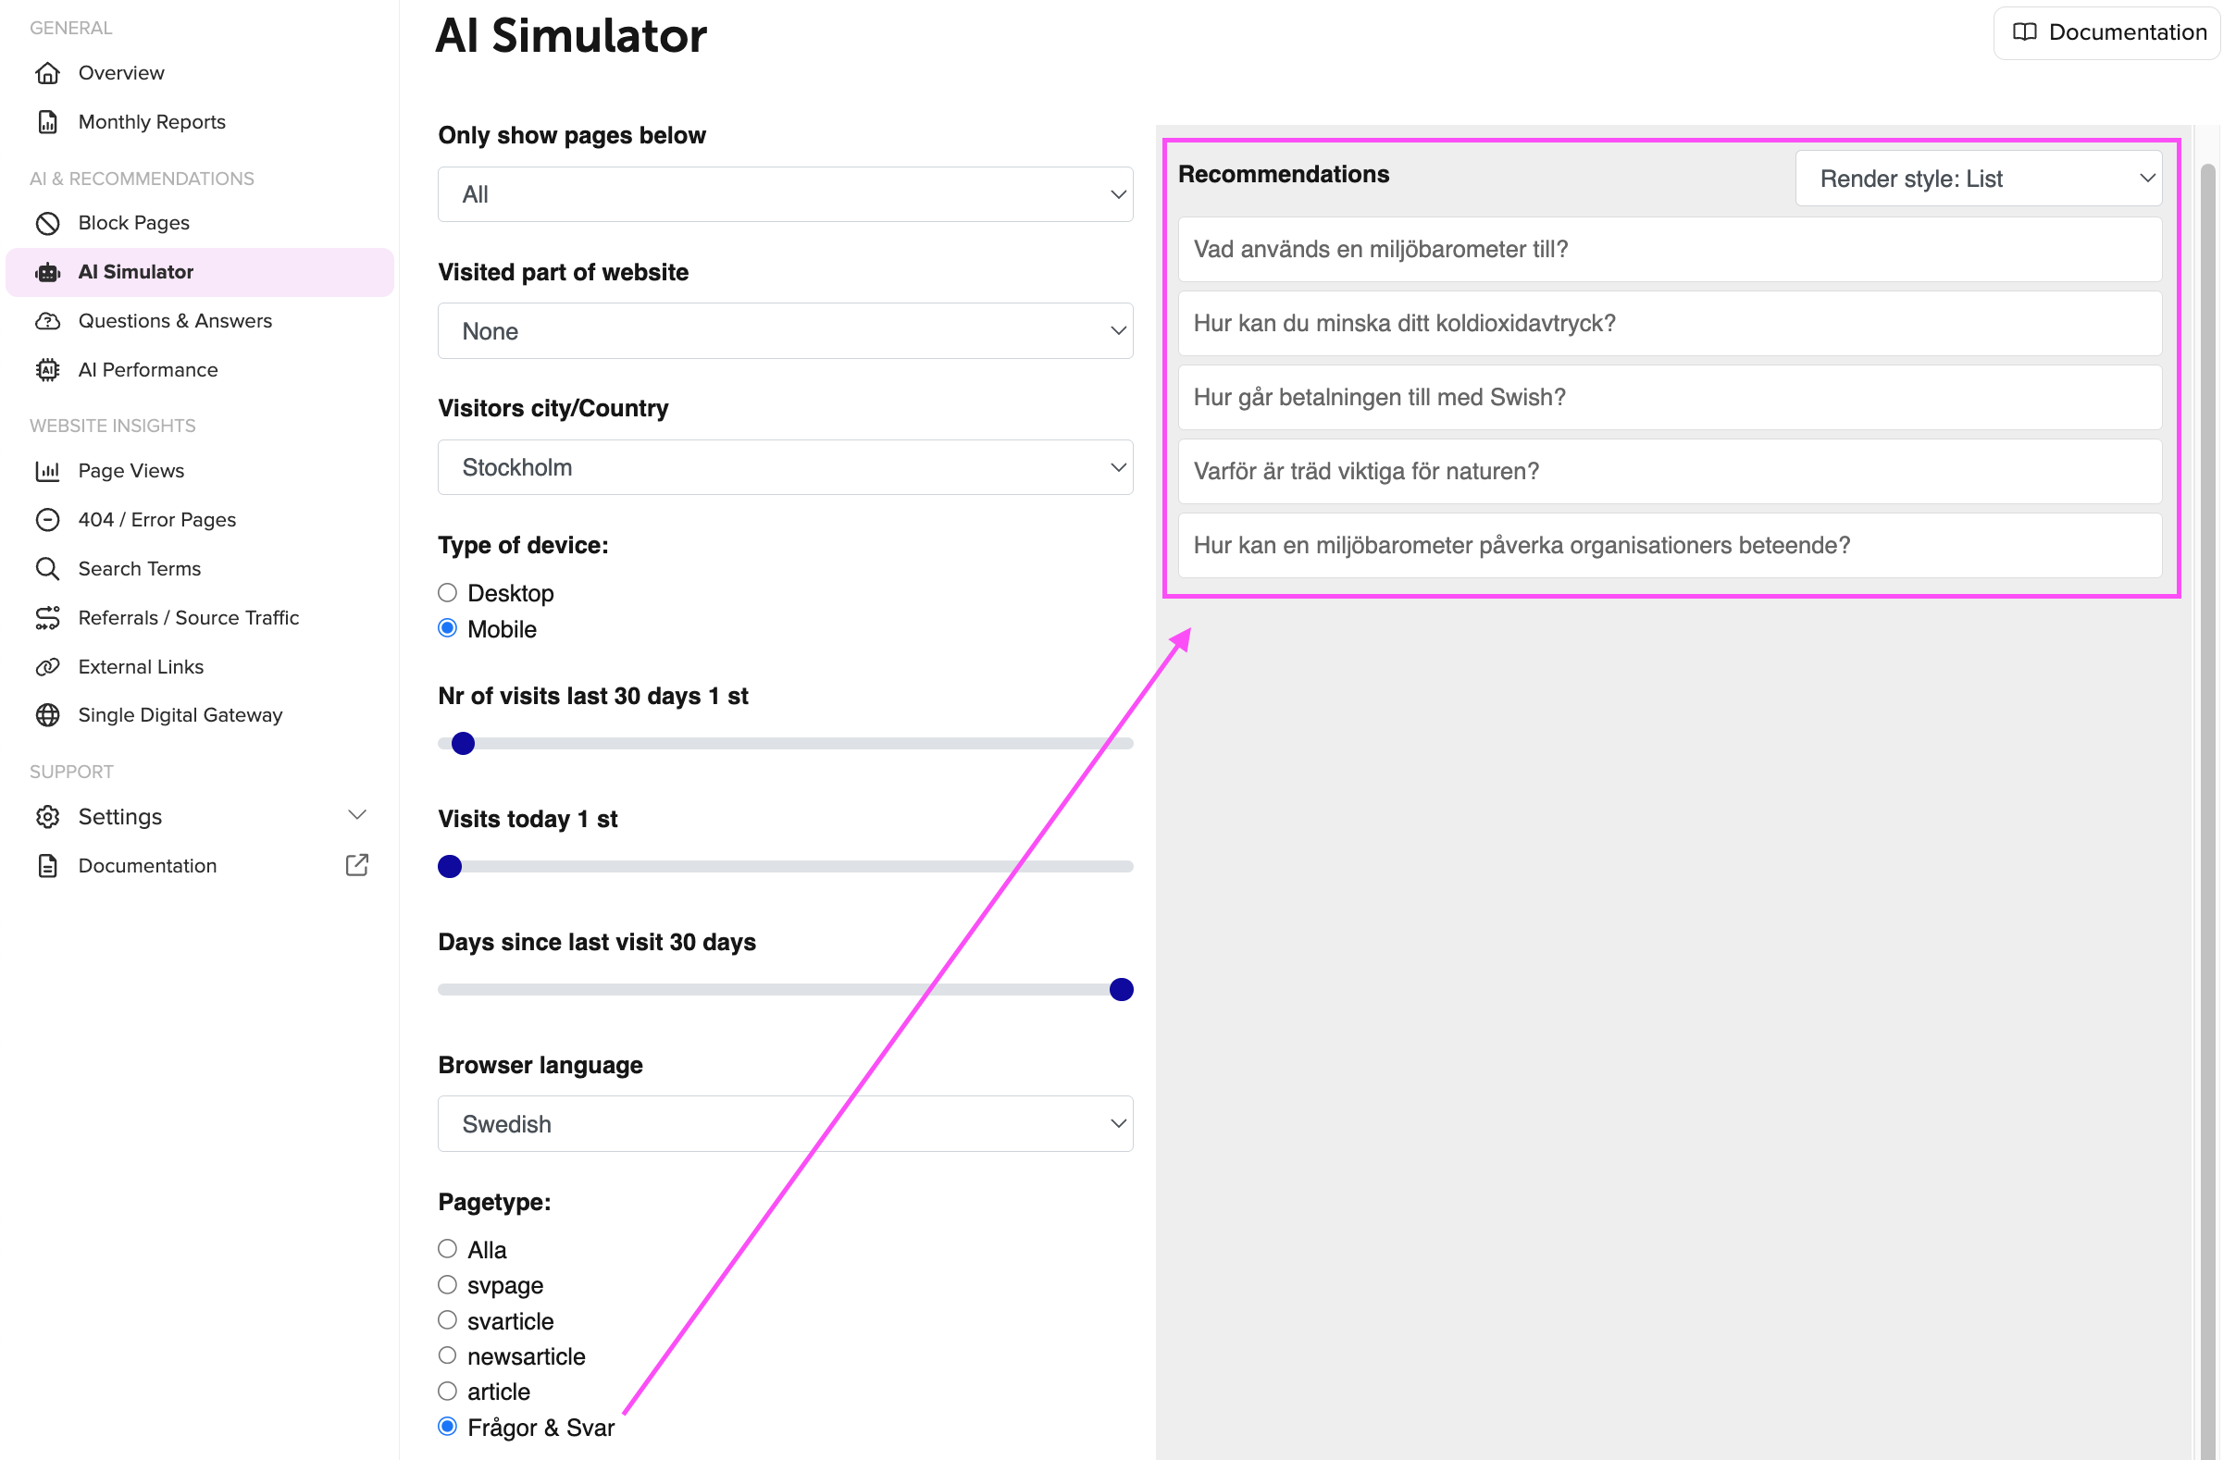This screenshot has height=1460, width=2236.
Task: Choose the Alla pagetype radio button
Action: [x=448, y=1250]
